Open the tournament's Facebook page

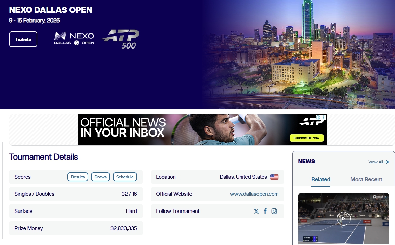point(265,211)
